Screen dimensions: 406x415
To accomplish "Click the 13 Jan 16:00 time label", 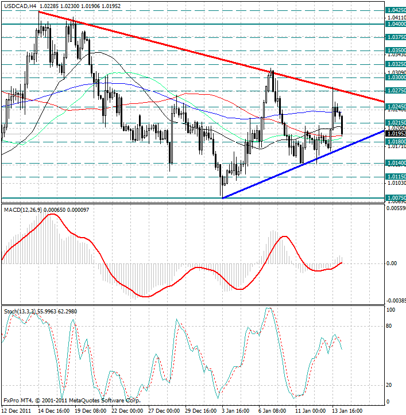I will tap(347, 411).
